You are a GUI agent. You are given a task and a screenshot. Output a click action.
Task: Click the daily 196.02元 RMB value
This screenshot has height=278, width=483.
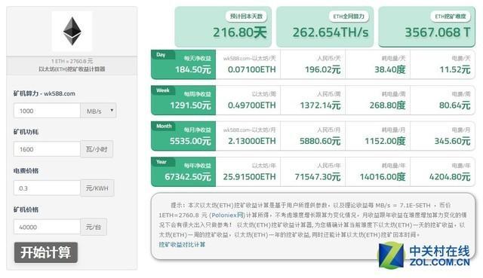coord(322,70)
